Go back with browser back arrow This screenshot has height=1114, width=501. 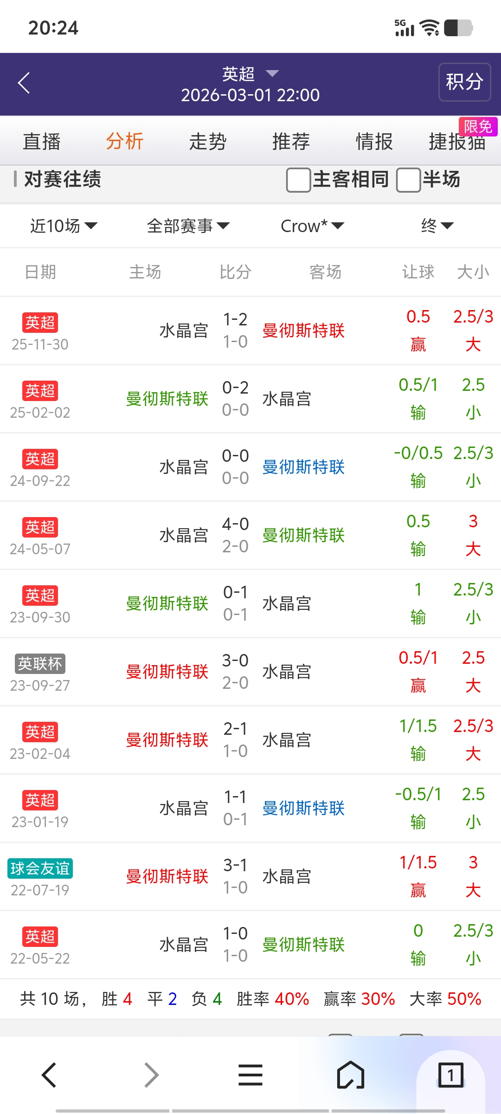coord(49,1075)
